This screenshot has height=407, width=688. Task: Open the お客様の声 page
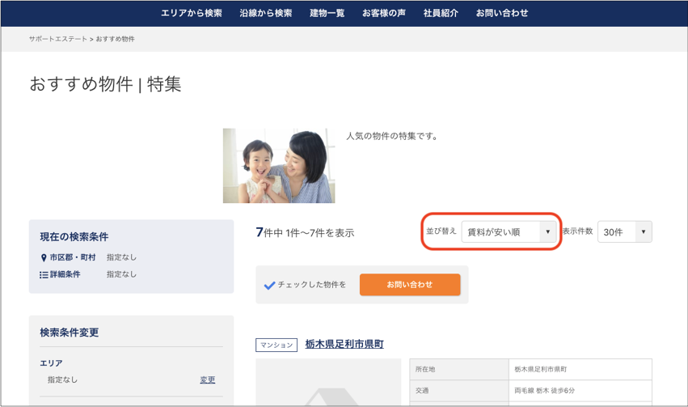pos(383,13)
